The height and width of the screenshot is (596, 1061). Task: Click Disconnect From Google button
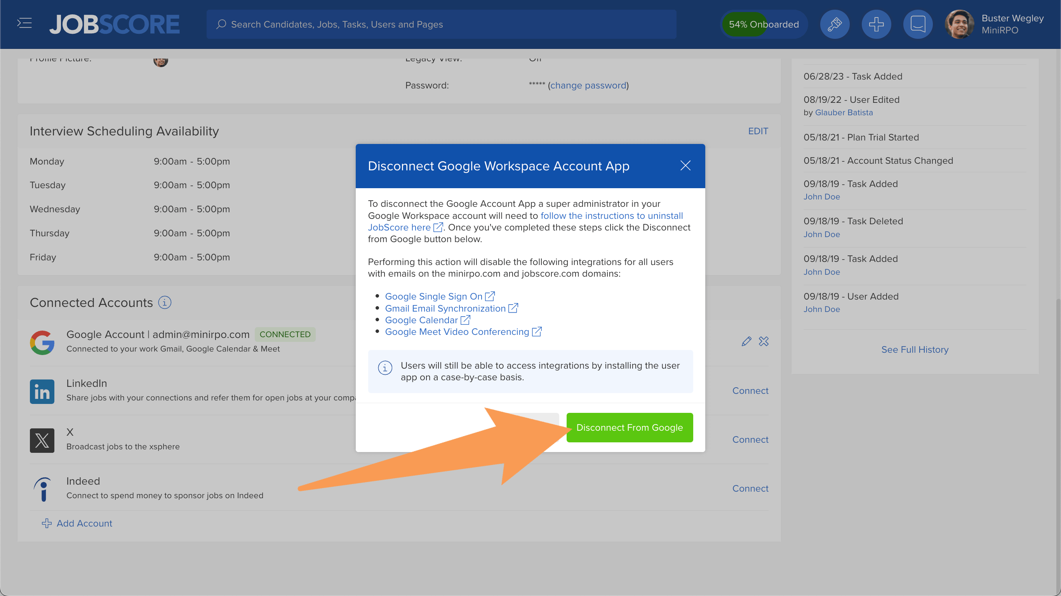[x=630, y=427]
